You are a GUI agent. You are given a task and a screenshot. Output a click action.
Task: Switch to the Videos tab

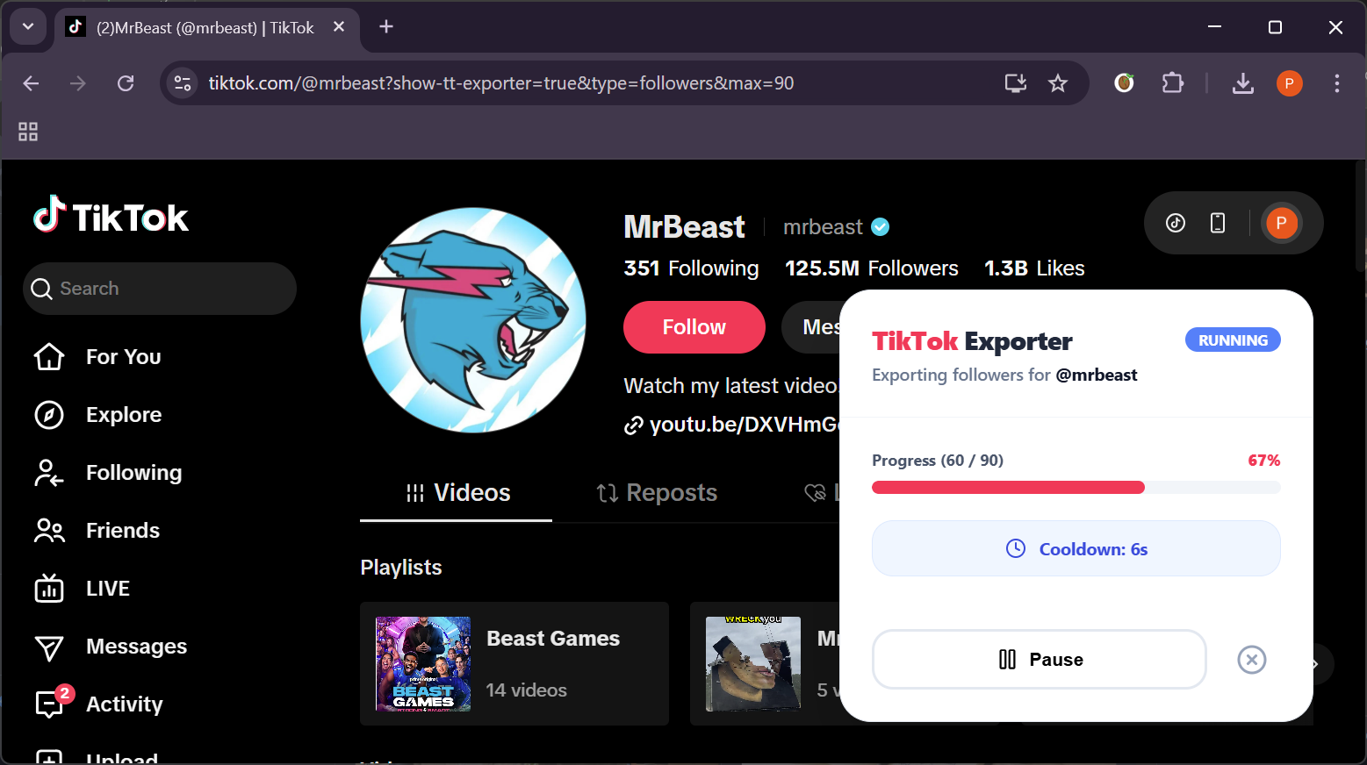457,493
